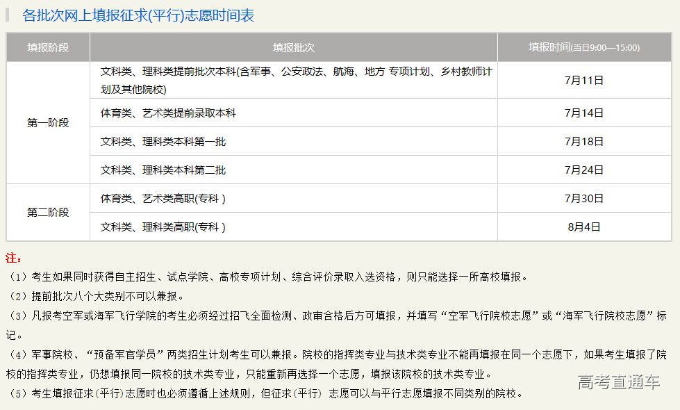
Task: Select the 7月24日 date cell
Action: [583, 170]
